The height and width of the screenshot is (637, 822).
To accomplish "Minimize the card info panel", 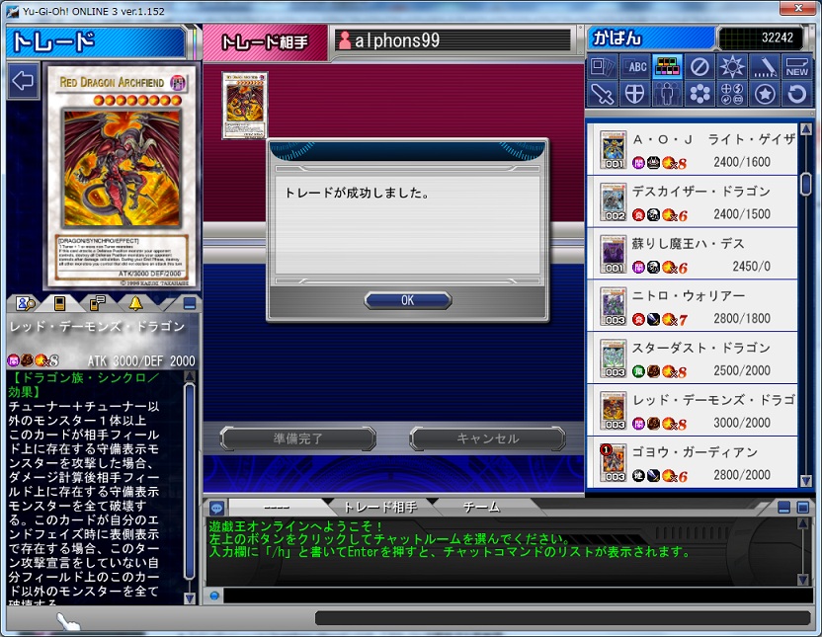I will click(190, 303).
